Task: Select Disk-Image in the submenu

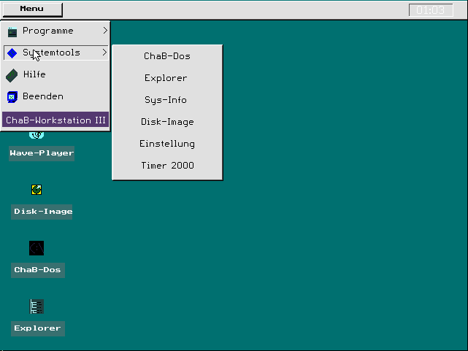Action: point(167,122)
